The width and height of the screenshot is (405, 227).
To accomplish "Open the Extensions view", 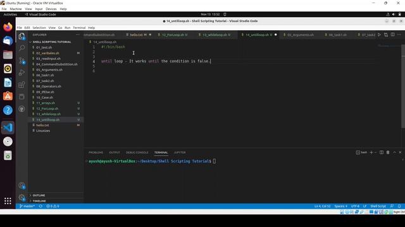I will point(22,84).
